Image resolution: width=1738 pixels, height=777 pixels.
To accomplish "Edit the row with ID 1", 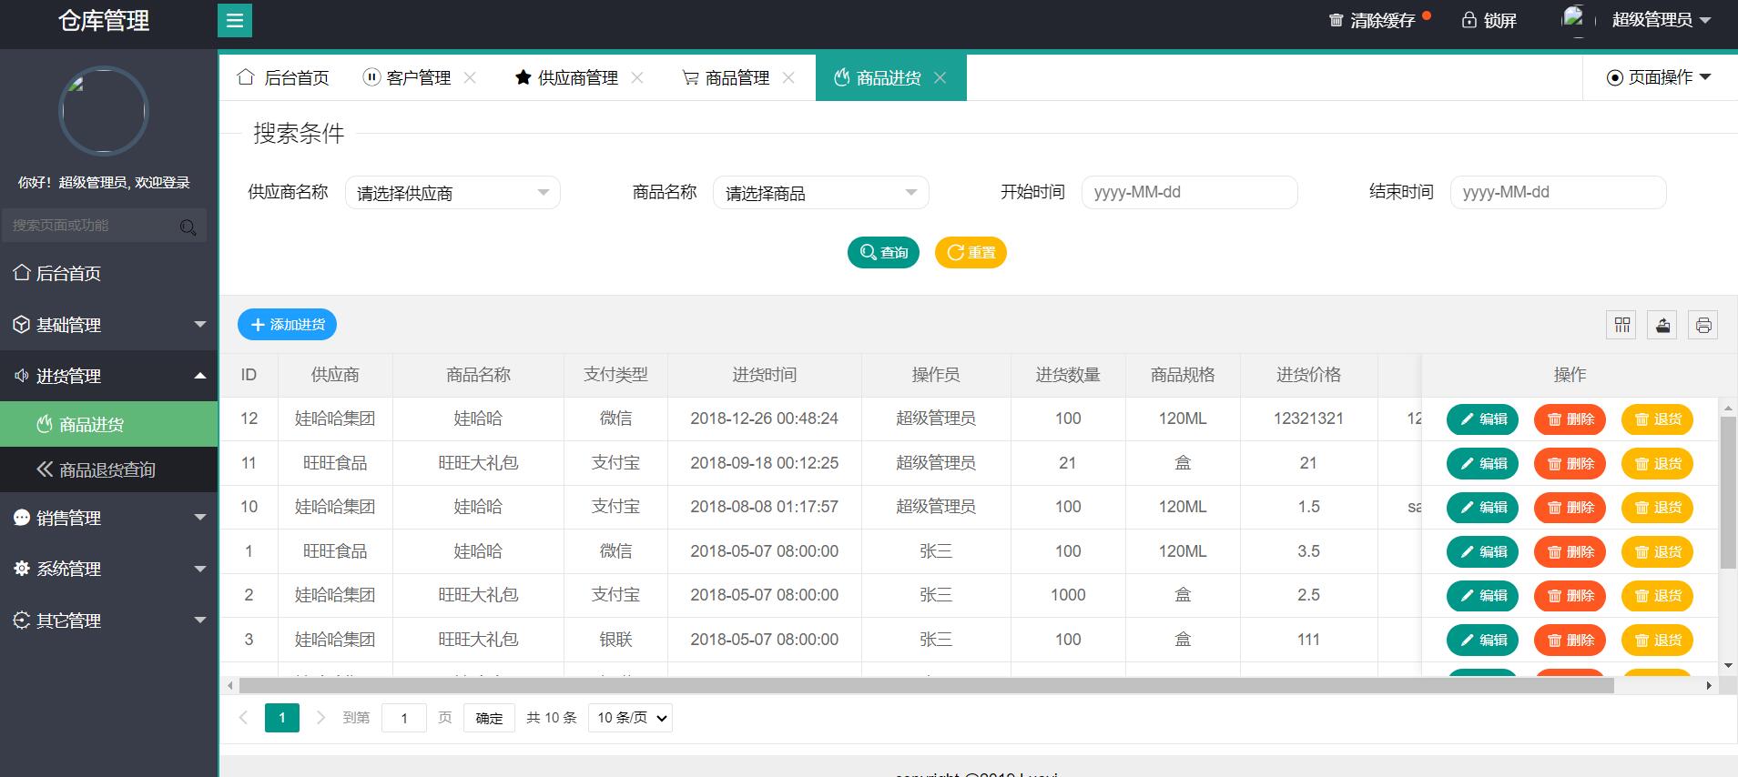I will [1482, 551].
